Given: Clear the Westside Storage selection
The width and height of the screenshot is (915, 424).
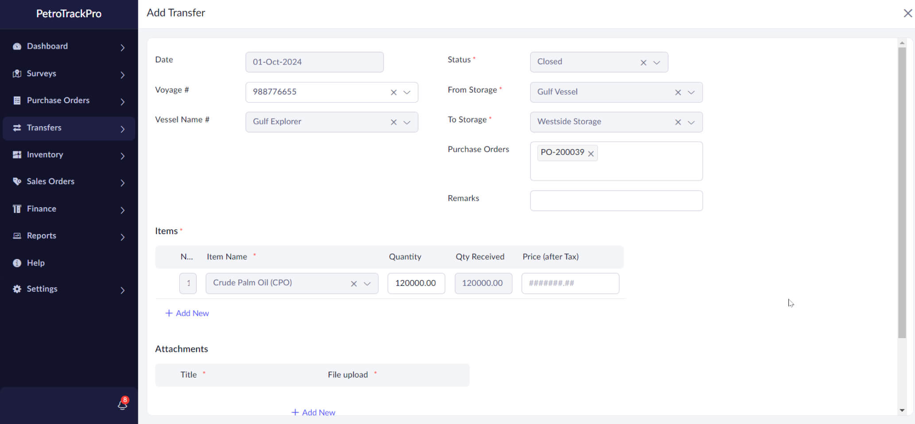Looking at the screenshot, I should pyautogui.click(x=678, y=122).
